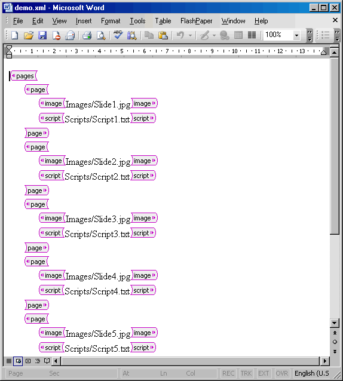The height and width of the screenshot is (381, 343).
Task: Insert a table with the grid icon
Action: (x=238, y=35)
